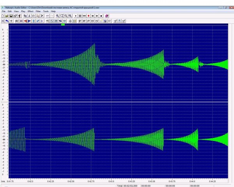
Task: Click the Copy toolbar icon
Action: click(25, 16)
